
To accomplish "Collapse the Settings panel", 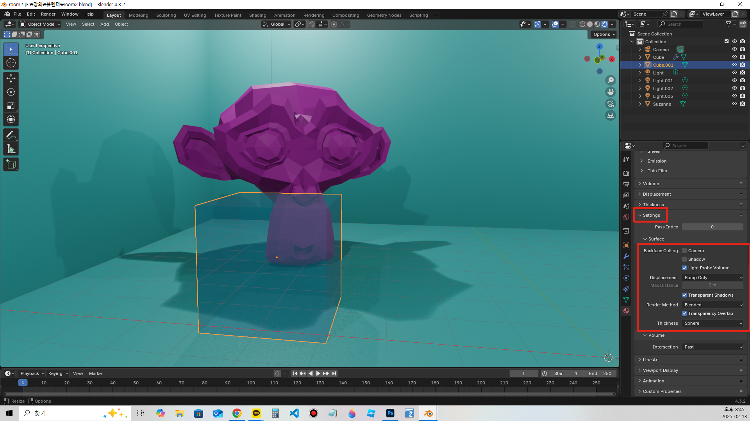I will pos(651,215).
